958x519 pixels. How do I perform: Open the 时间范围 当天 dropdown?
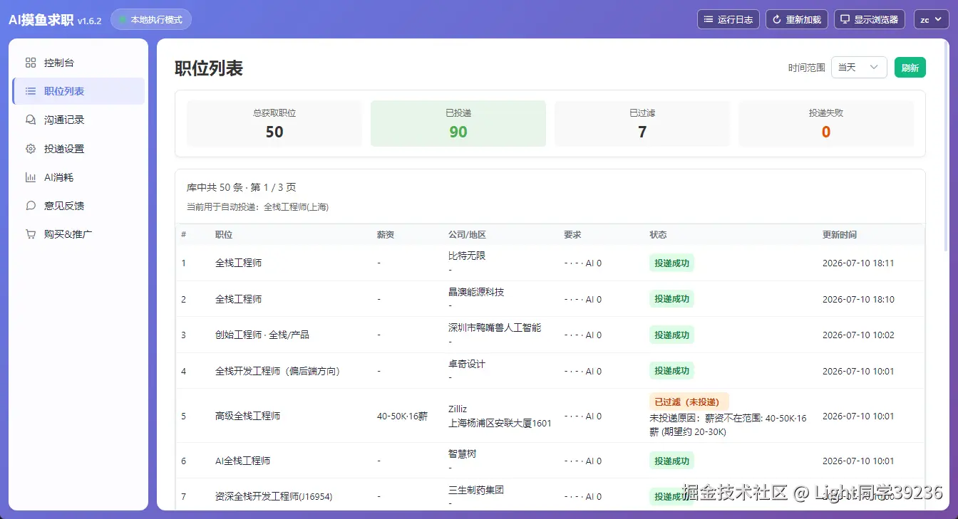[859, 68]
